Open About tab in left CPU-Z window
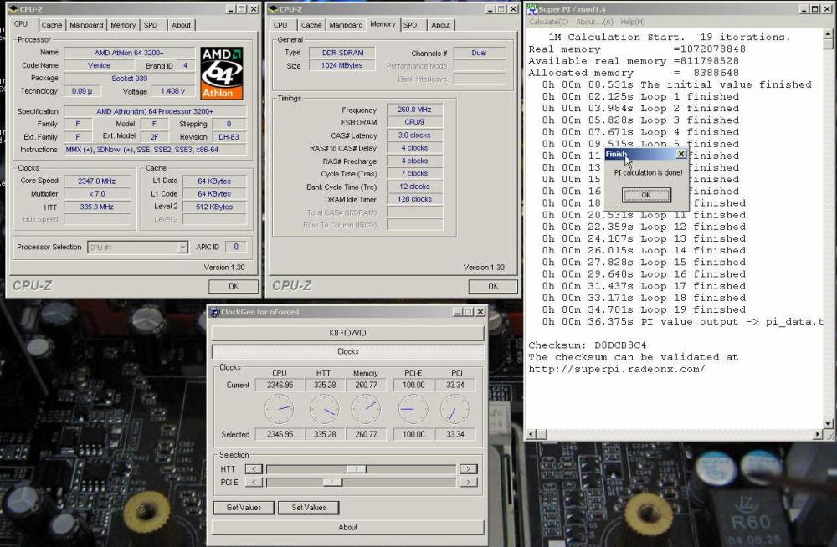The image size is (837, 547). [x=181, y=25]
